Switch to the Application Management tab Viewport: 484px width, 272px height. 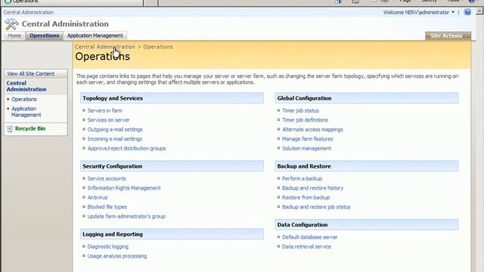(x=95, y=36)
